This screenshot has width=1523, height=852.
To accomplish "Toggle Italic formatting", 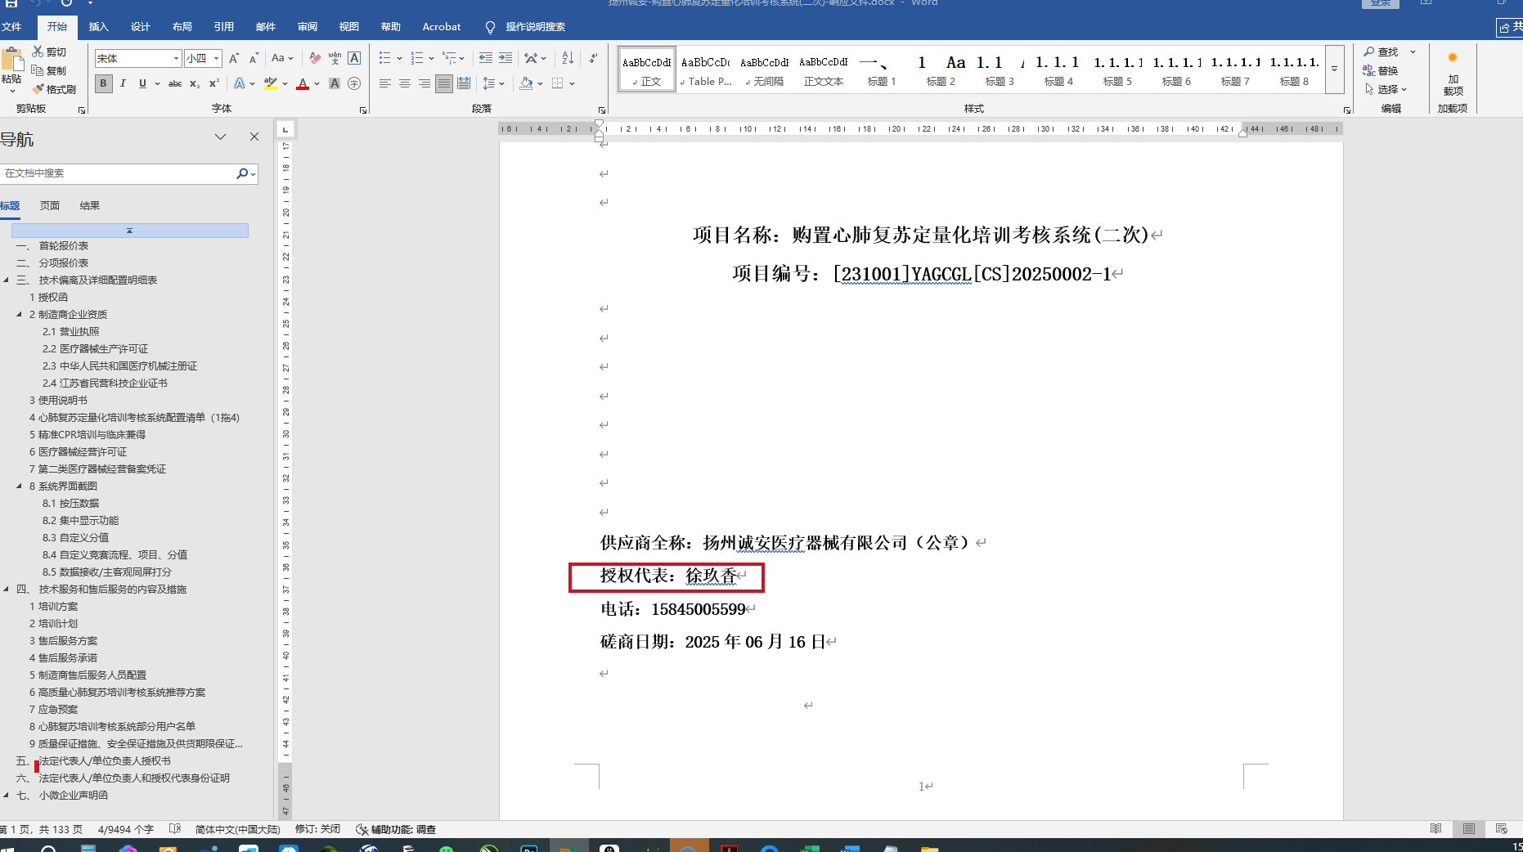I will pos(123,83).
